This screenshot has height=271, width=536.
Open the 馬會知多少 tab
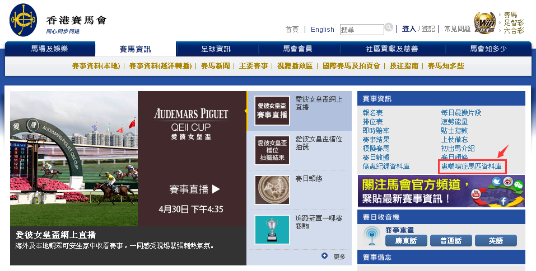(488, 49)
